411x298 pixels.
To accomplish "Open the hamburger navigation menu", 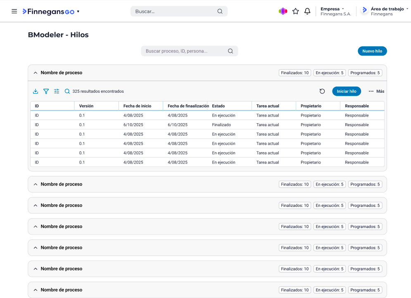I will click(14, 12).
